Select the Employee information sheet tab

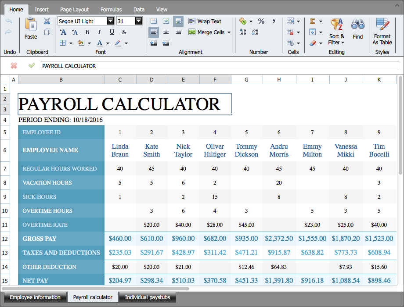[x=35, y=297]
